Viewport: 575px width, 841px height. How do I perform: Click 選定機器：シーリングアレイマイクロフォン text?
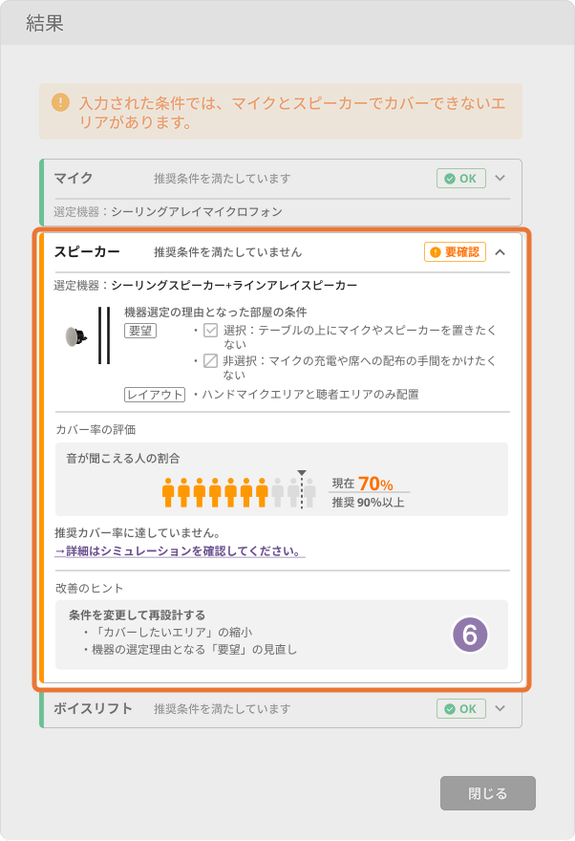(x=168, y=212)
